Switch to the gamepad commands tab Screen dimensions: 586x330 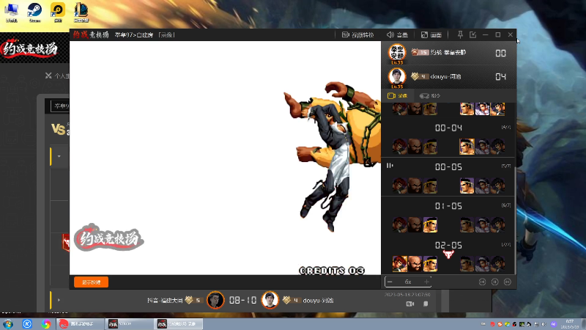430,96
